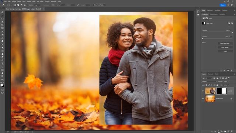The height and width of the screenshot is (133, 236).
Task: Choose Intersect with selection mode icon
Action: tap(25, 5)
